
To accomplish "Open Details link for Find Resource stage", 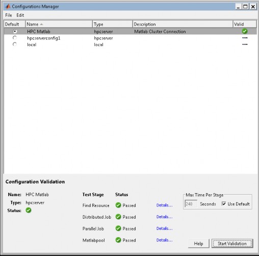I will (x=164, y=205).
